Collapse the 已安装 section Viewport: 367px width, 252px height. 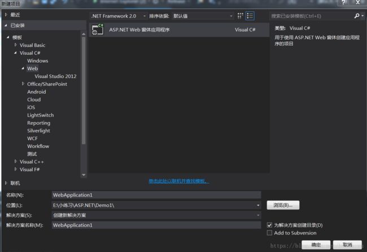[6, 25]
